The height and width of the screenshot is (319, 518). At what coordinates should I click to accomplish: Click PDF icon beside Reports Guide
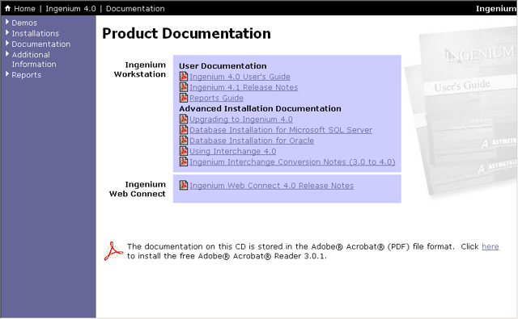[x=184, y=98]
